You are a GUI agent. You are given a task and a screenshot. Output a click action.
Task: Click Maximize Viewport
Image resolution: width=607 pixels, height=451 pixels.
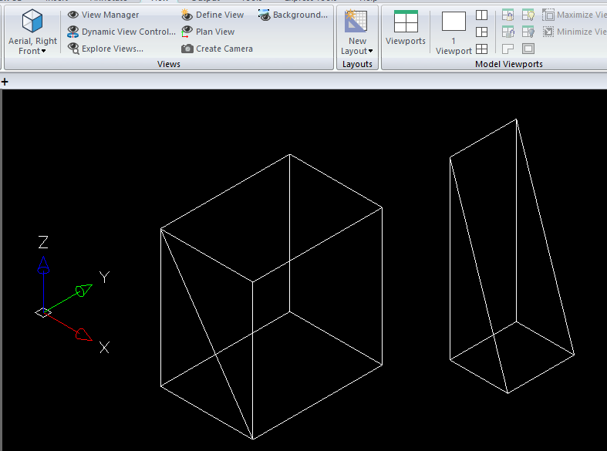click(574, 15)
